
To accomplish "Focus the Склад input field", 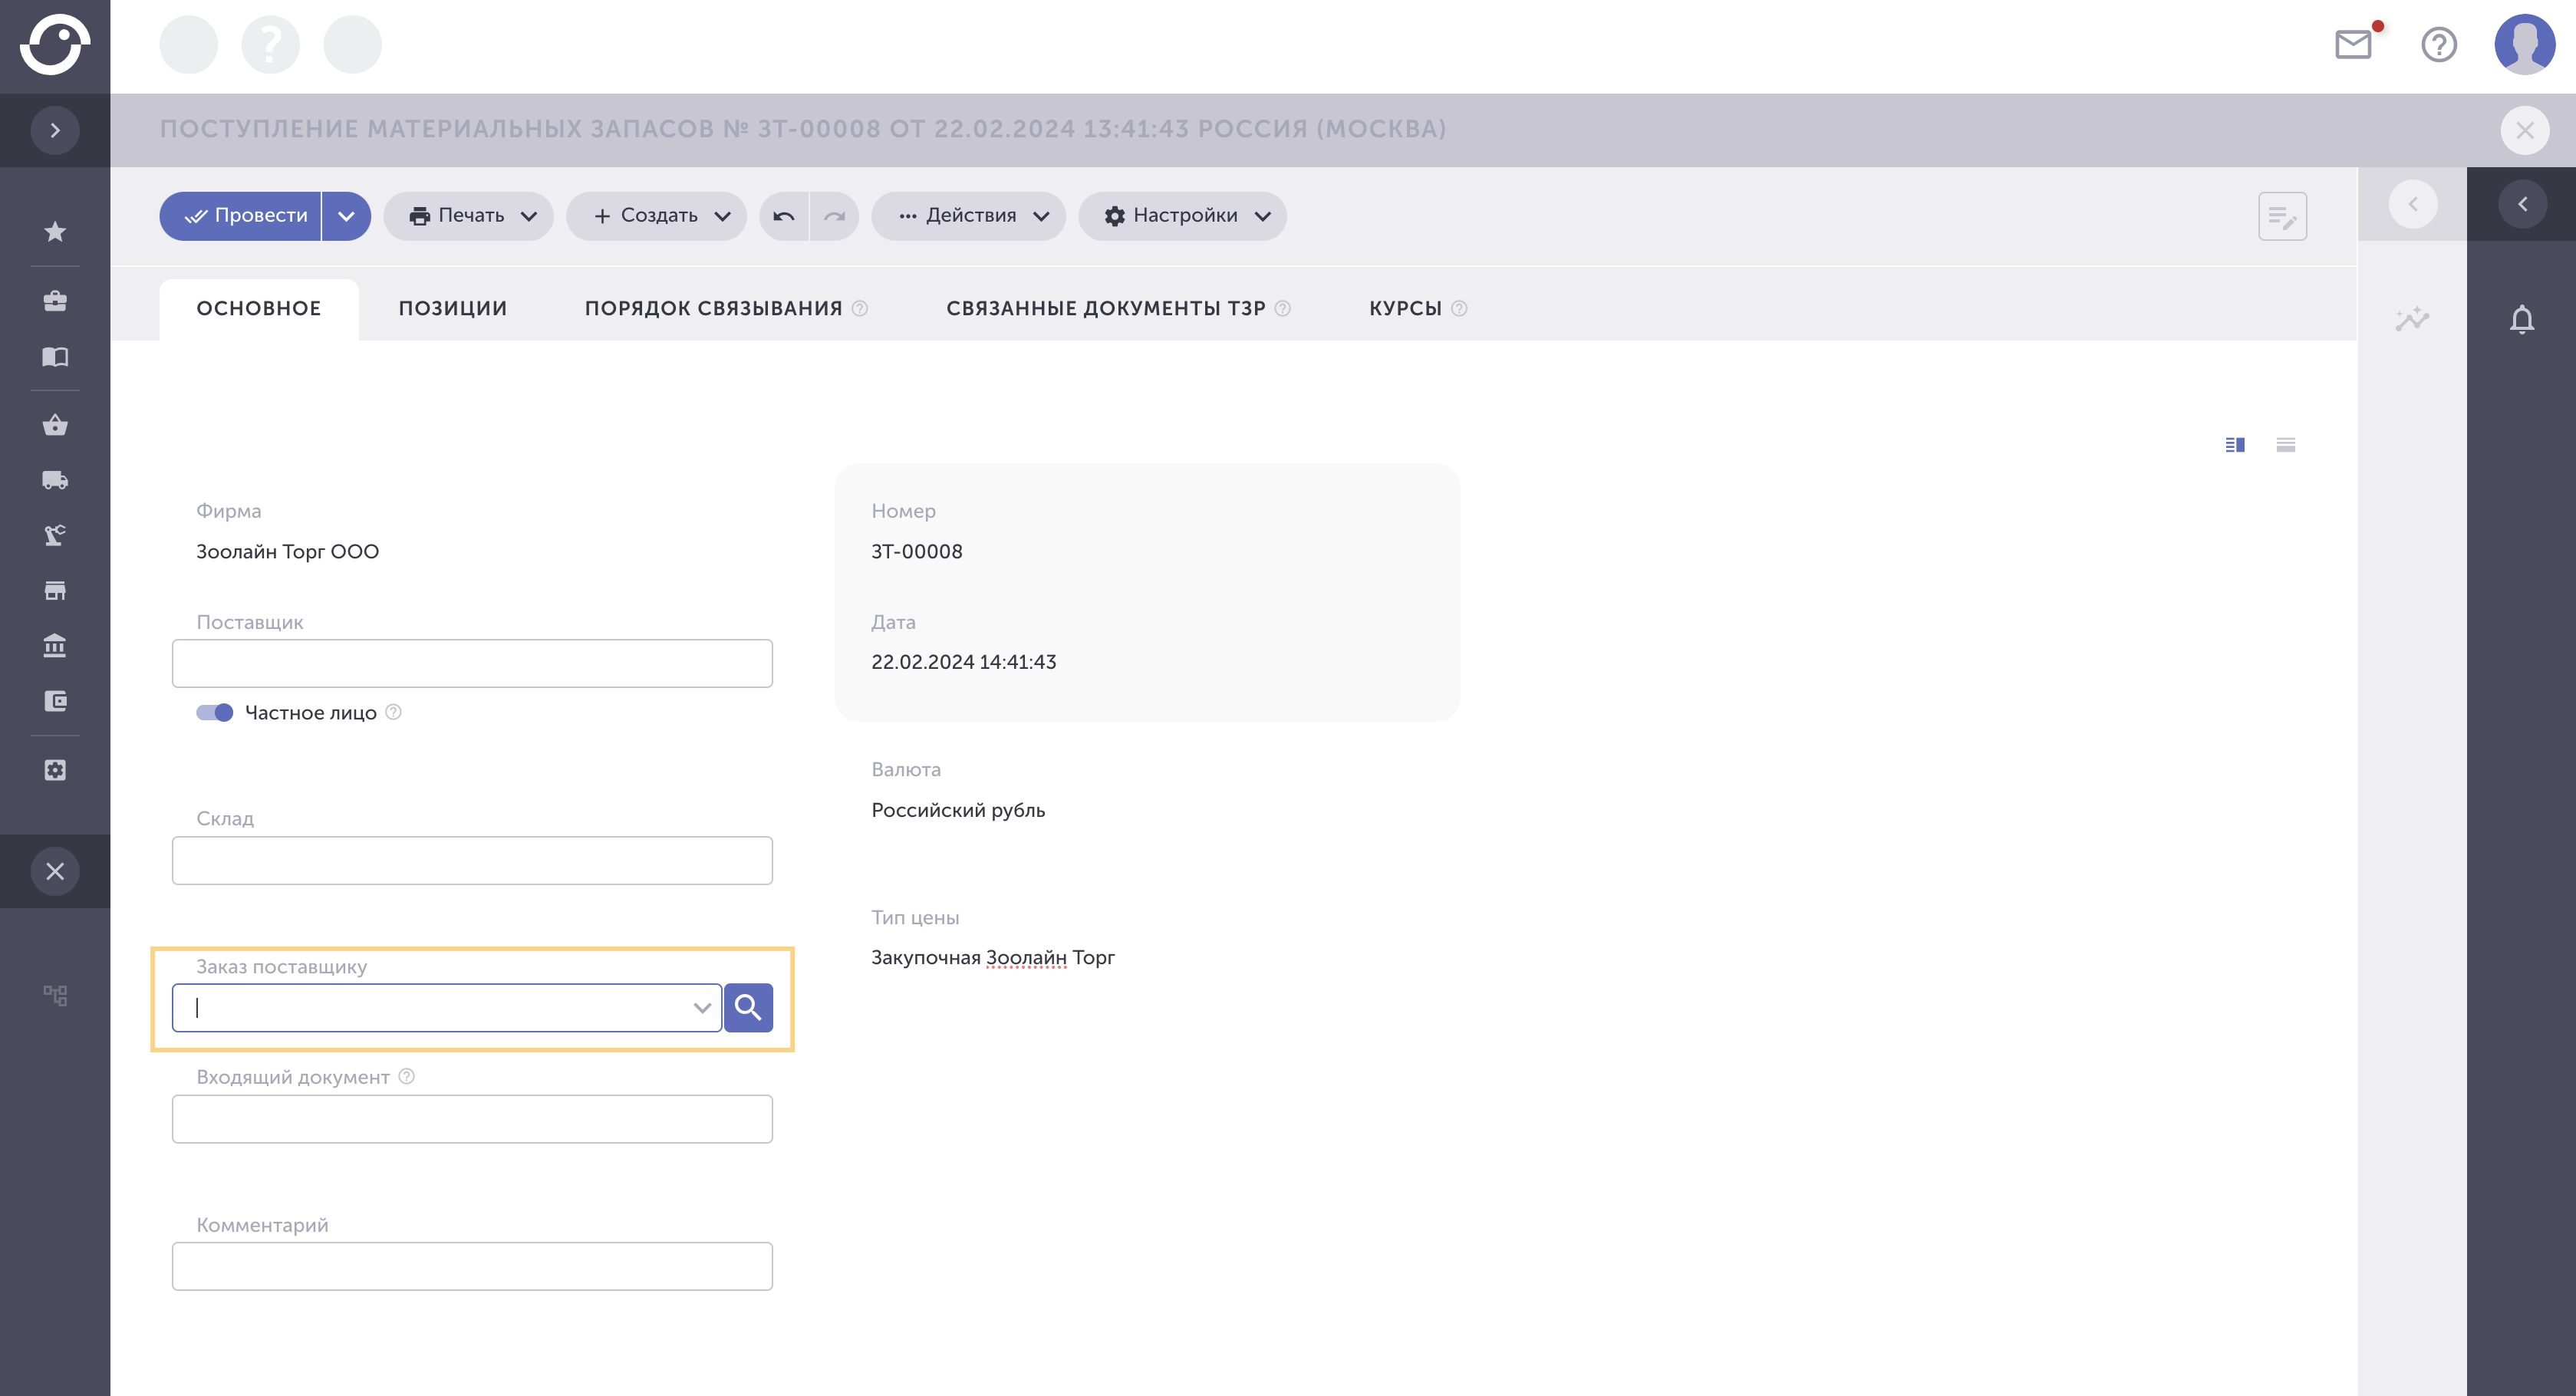I will point(472,860).
